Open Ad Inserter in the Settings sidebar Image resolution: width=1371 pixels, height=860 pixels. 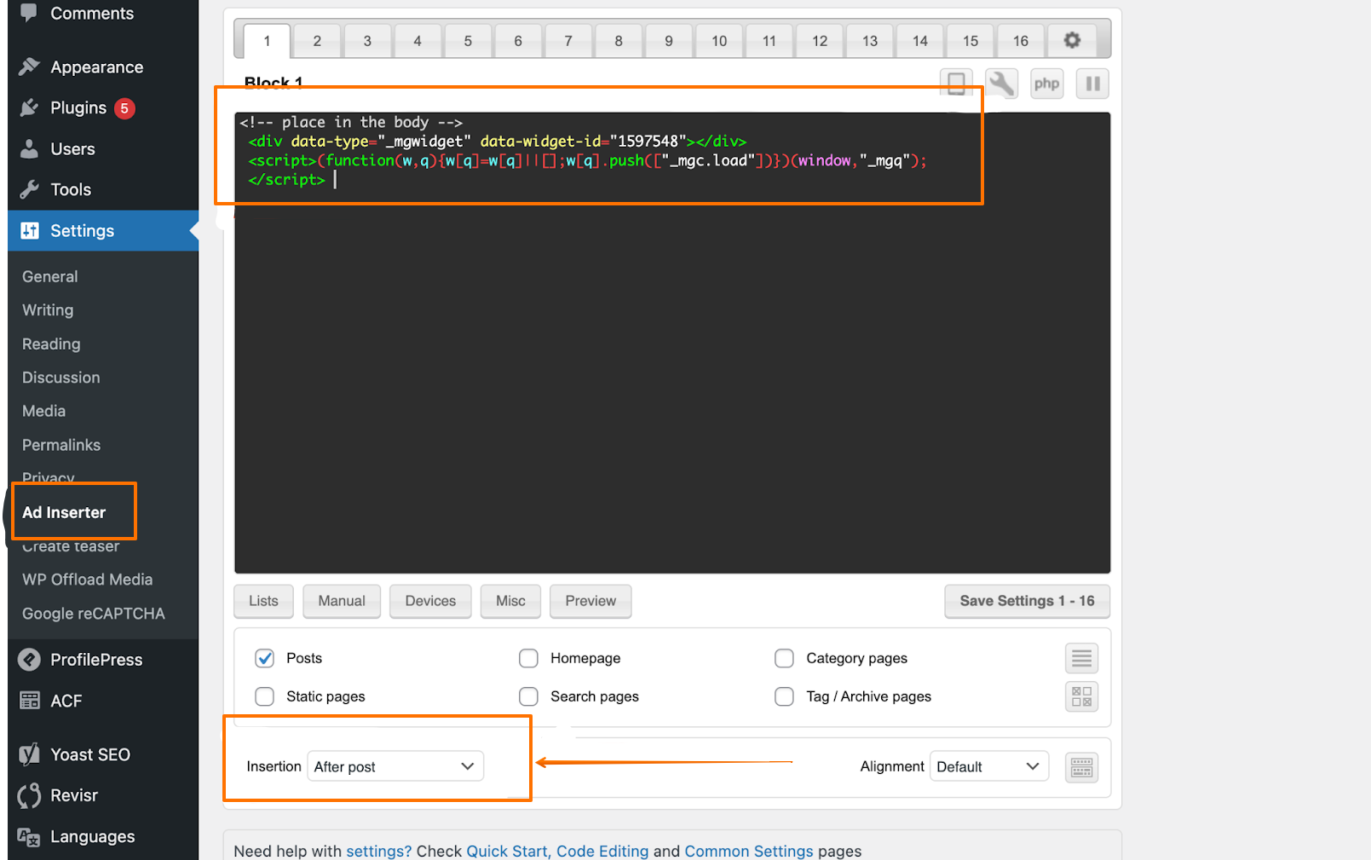pos(64,512)
